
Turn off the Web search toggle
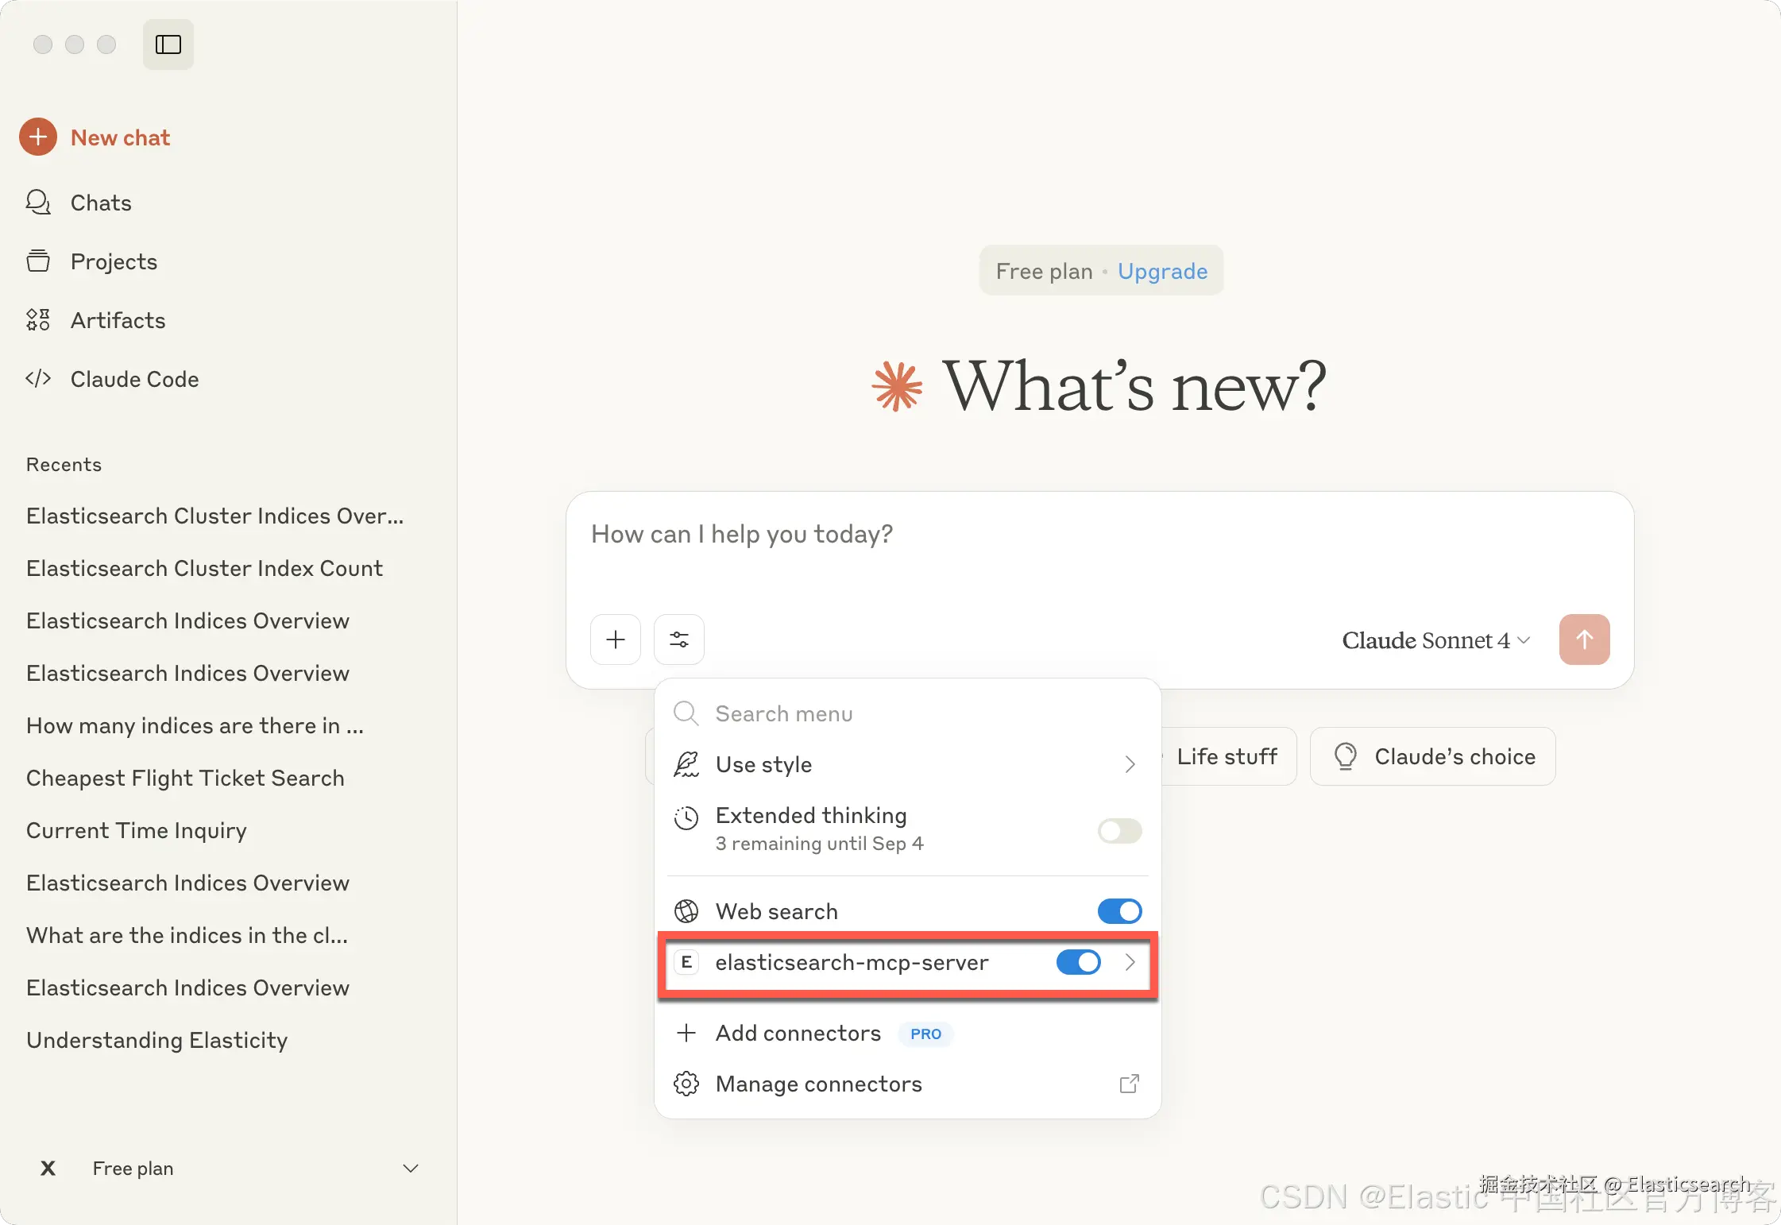[1119, 911]
